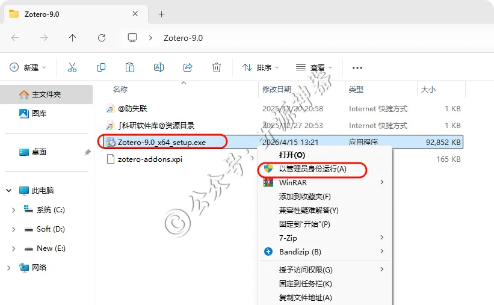This screenshot has height=305, width=494.
Task: Open the WinRAR submenu
Action: (324, 182)
